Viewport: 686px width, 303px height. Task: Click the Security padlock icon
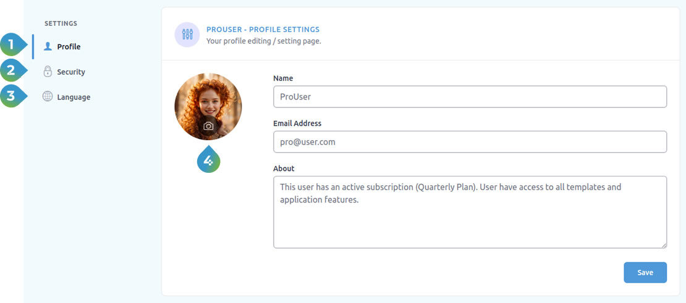(x=48, y=72)
